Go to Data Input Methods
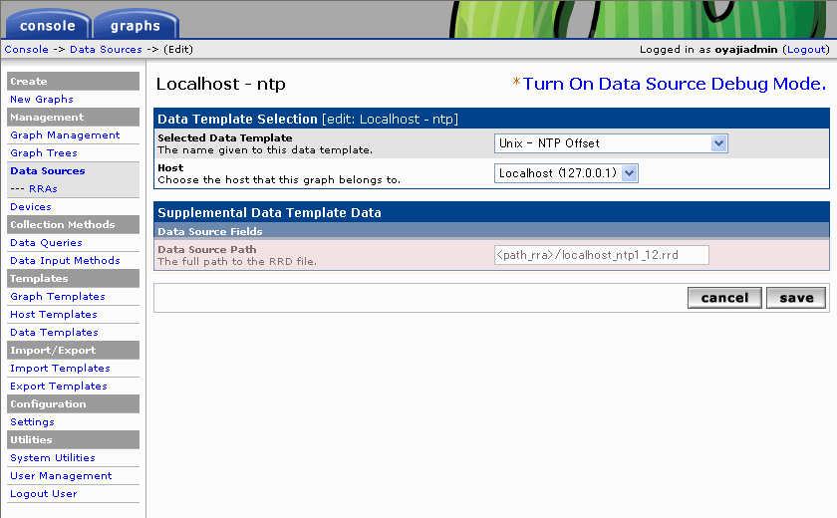Viewport: 837px width, 518px height. point(65,261)
